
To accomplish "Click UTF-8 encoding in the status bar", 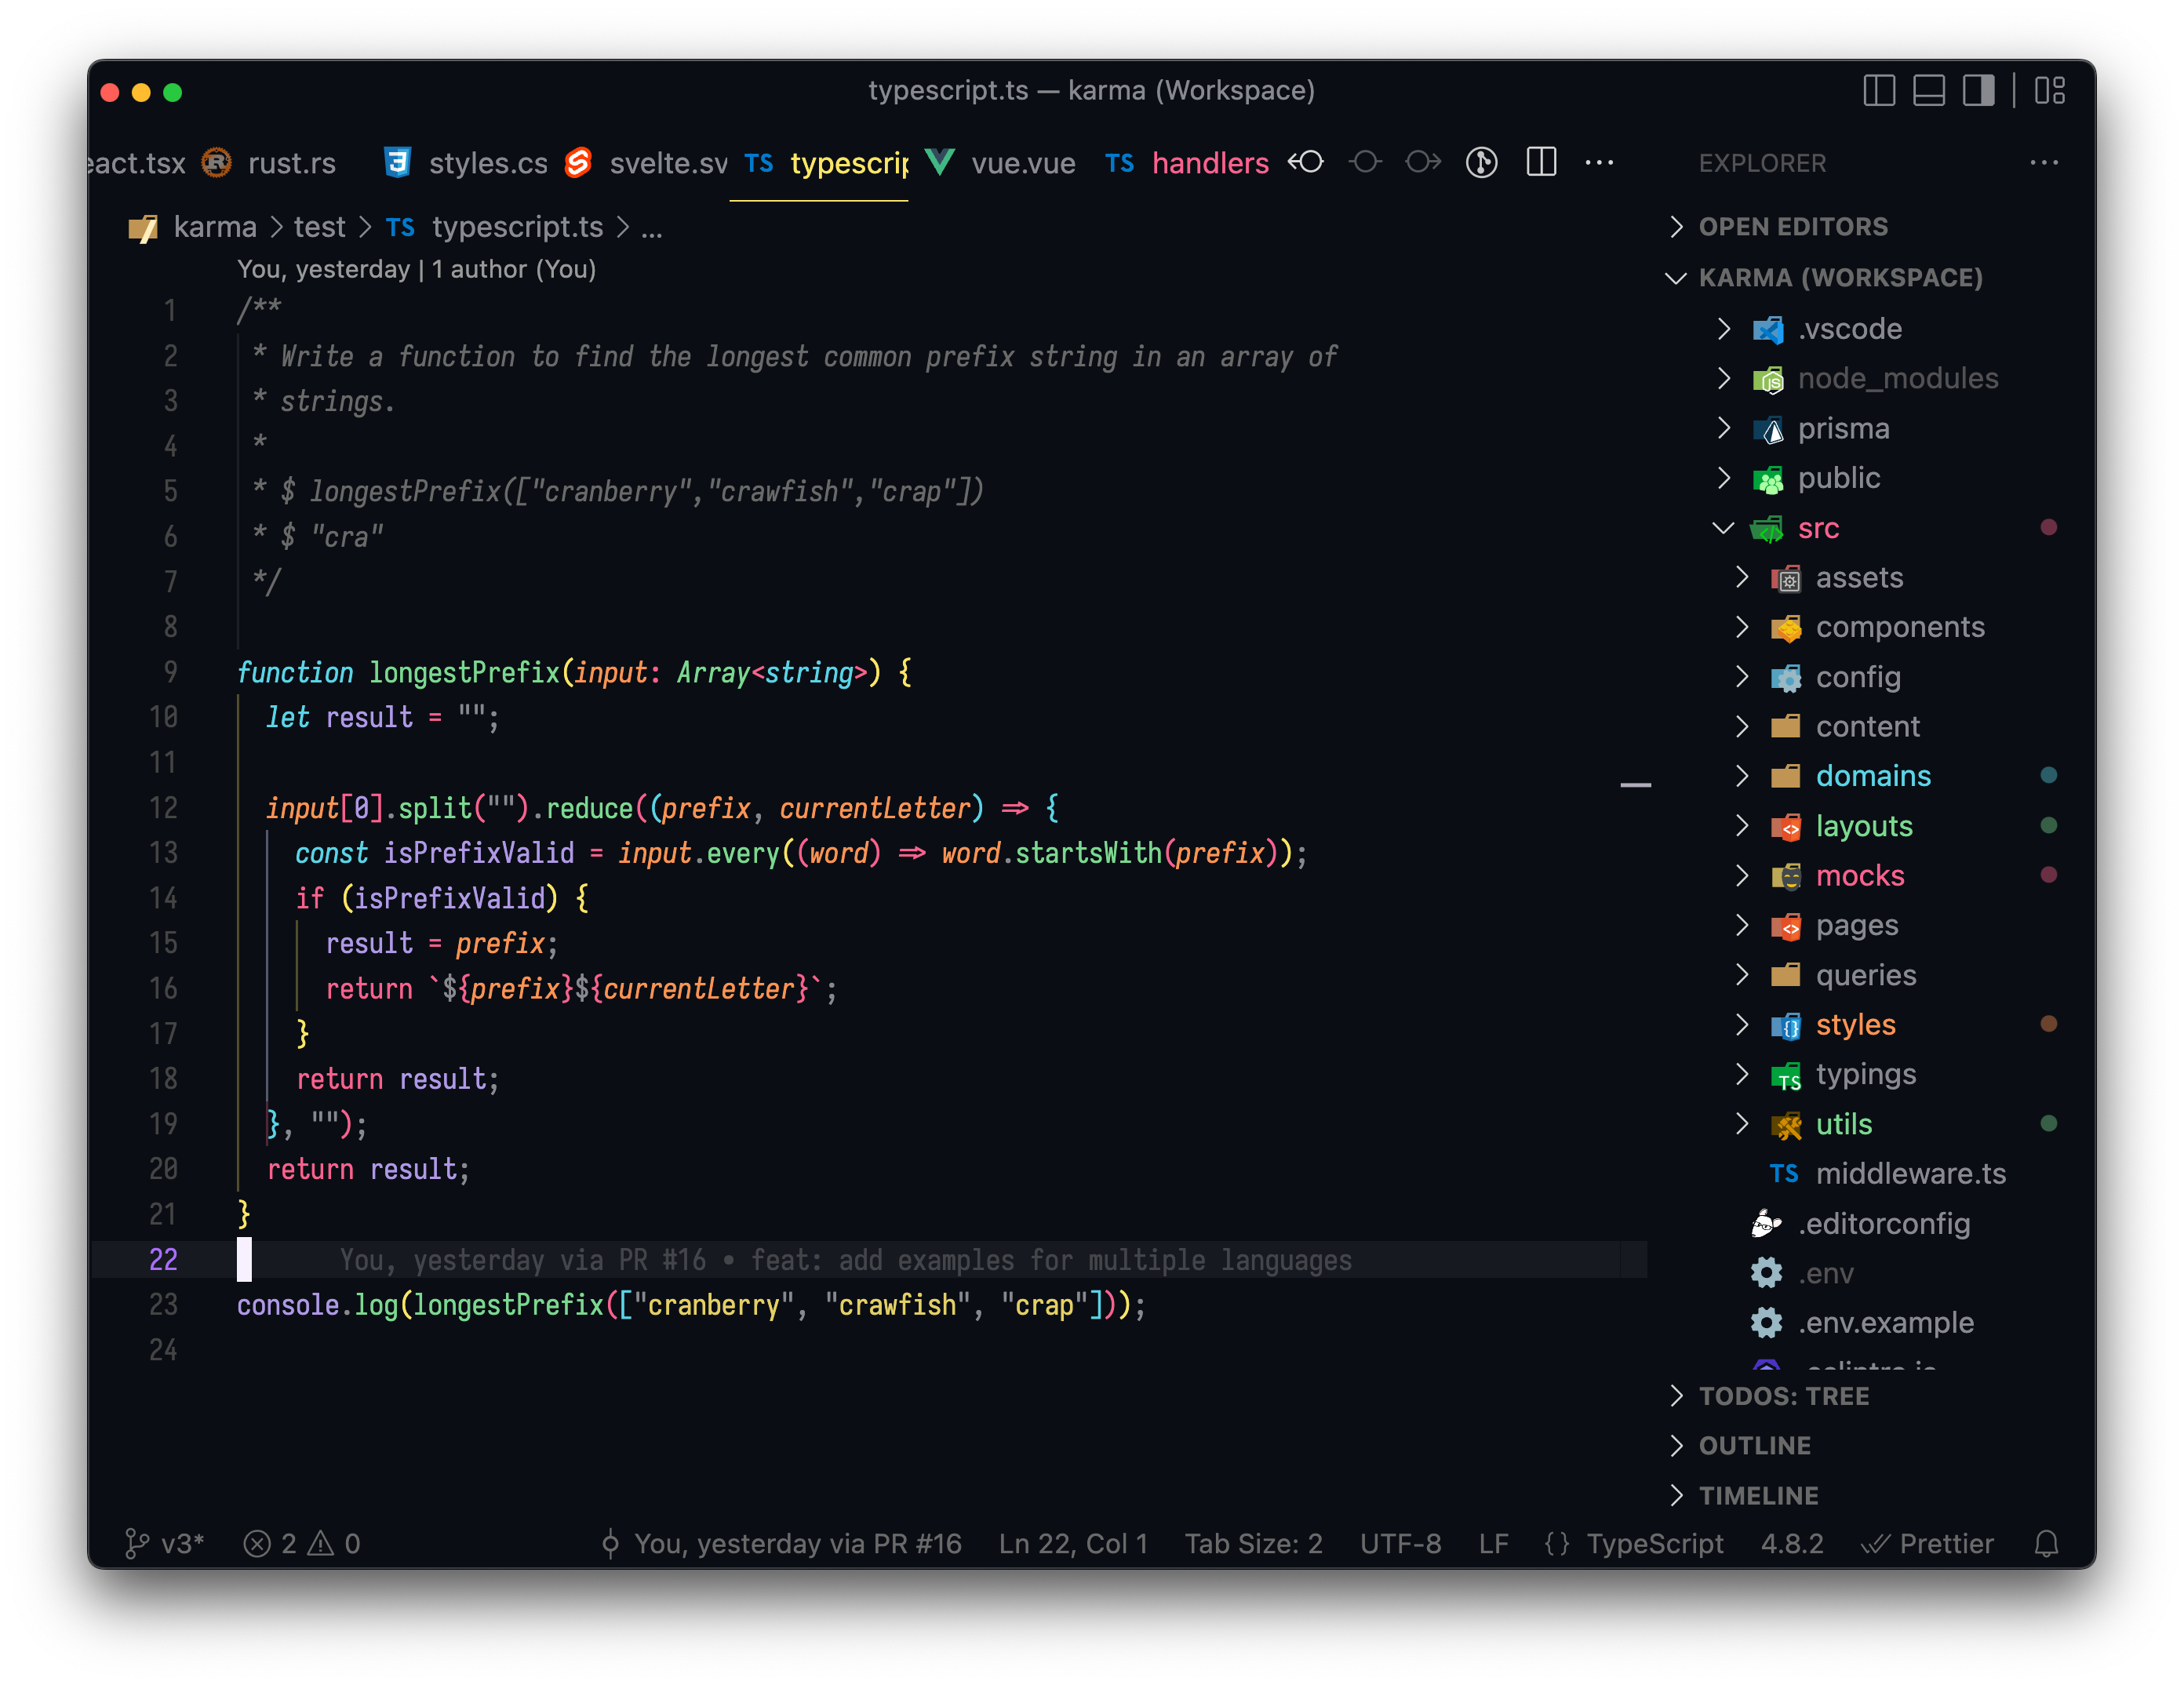I will (x=1400, y=1543).
